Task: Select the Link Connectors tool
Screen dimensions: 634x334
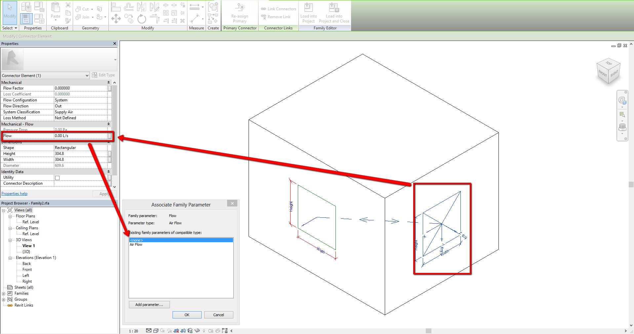Action: coord(278,9)
